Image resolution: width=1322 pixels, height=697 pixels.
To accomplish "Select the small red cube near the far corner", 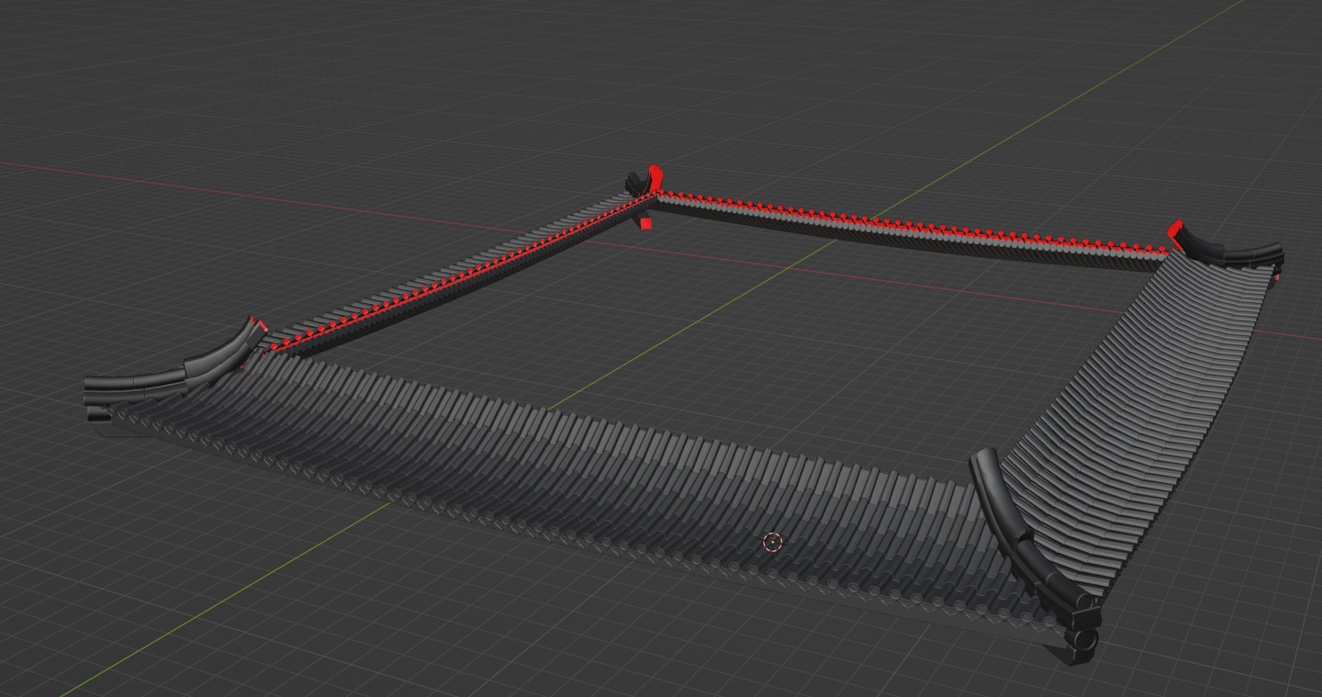I will tap(646, 223).
